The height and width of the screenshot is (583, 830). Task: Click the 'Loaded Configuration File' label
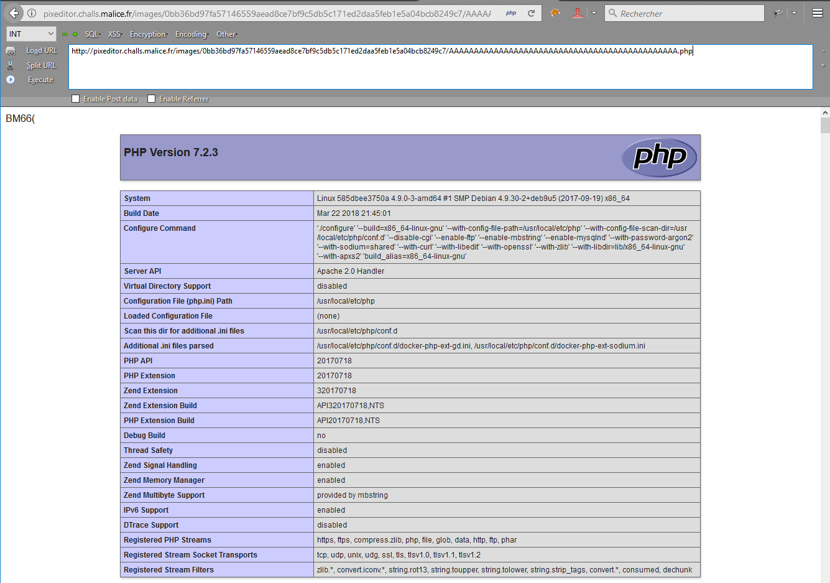tap(168, 316)
